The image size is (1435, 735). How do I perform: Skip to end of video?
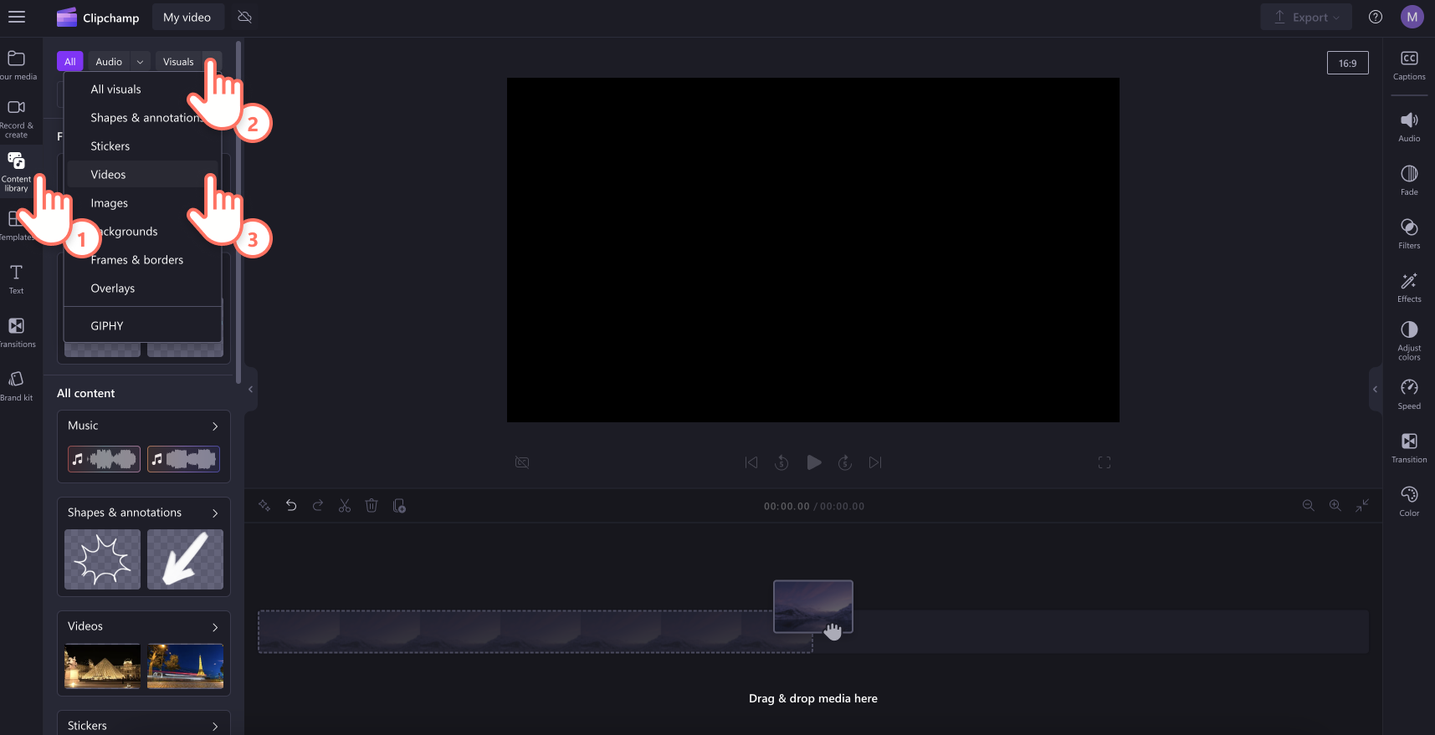[875, 462]
